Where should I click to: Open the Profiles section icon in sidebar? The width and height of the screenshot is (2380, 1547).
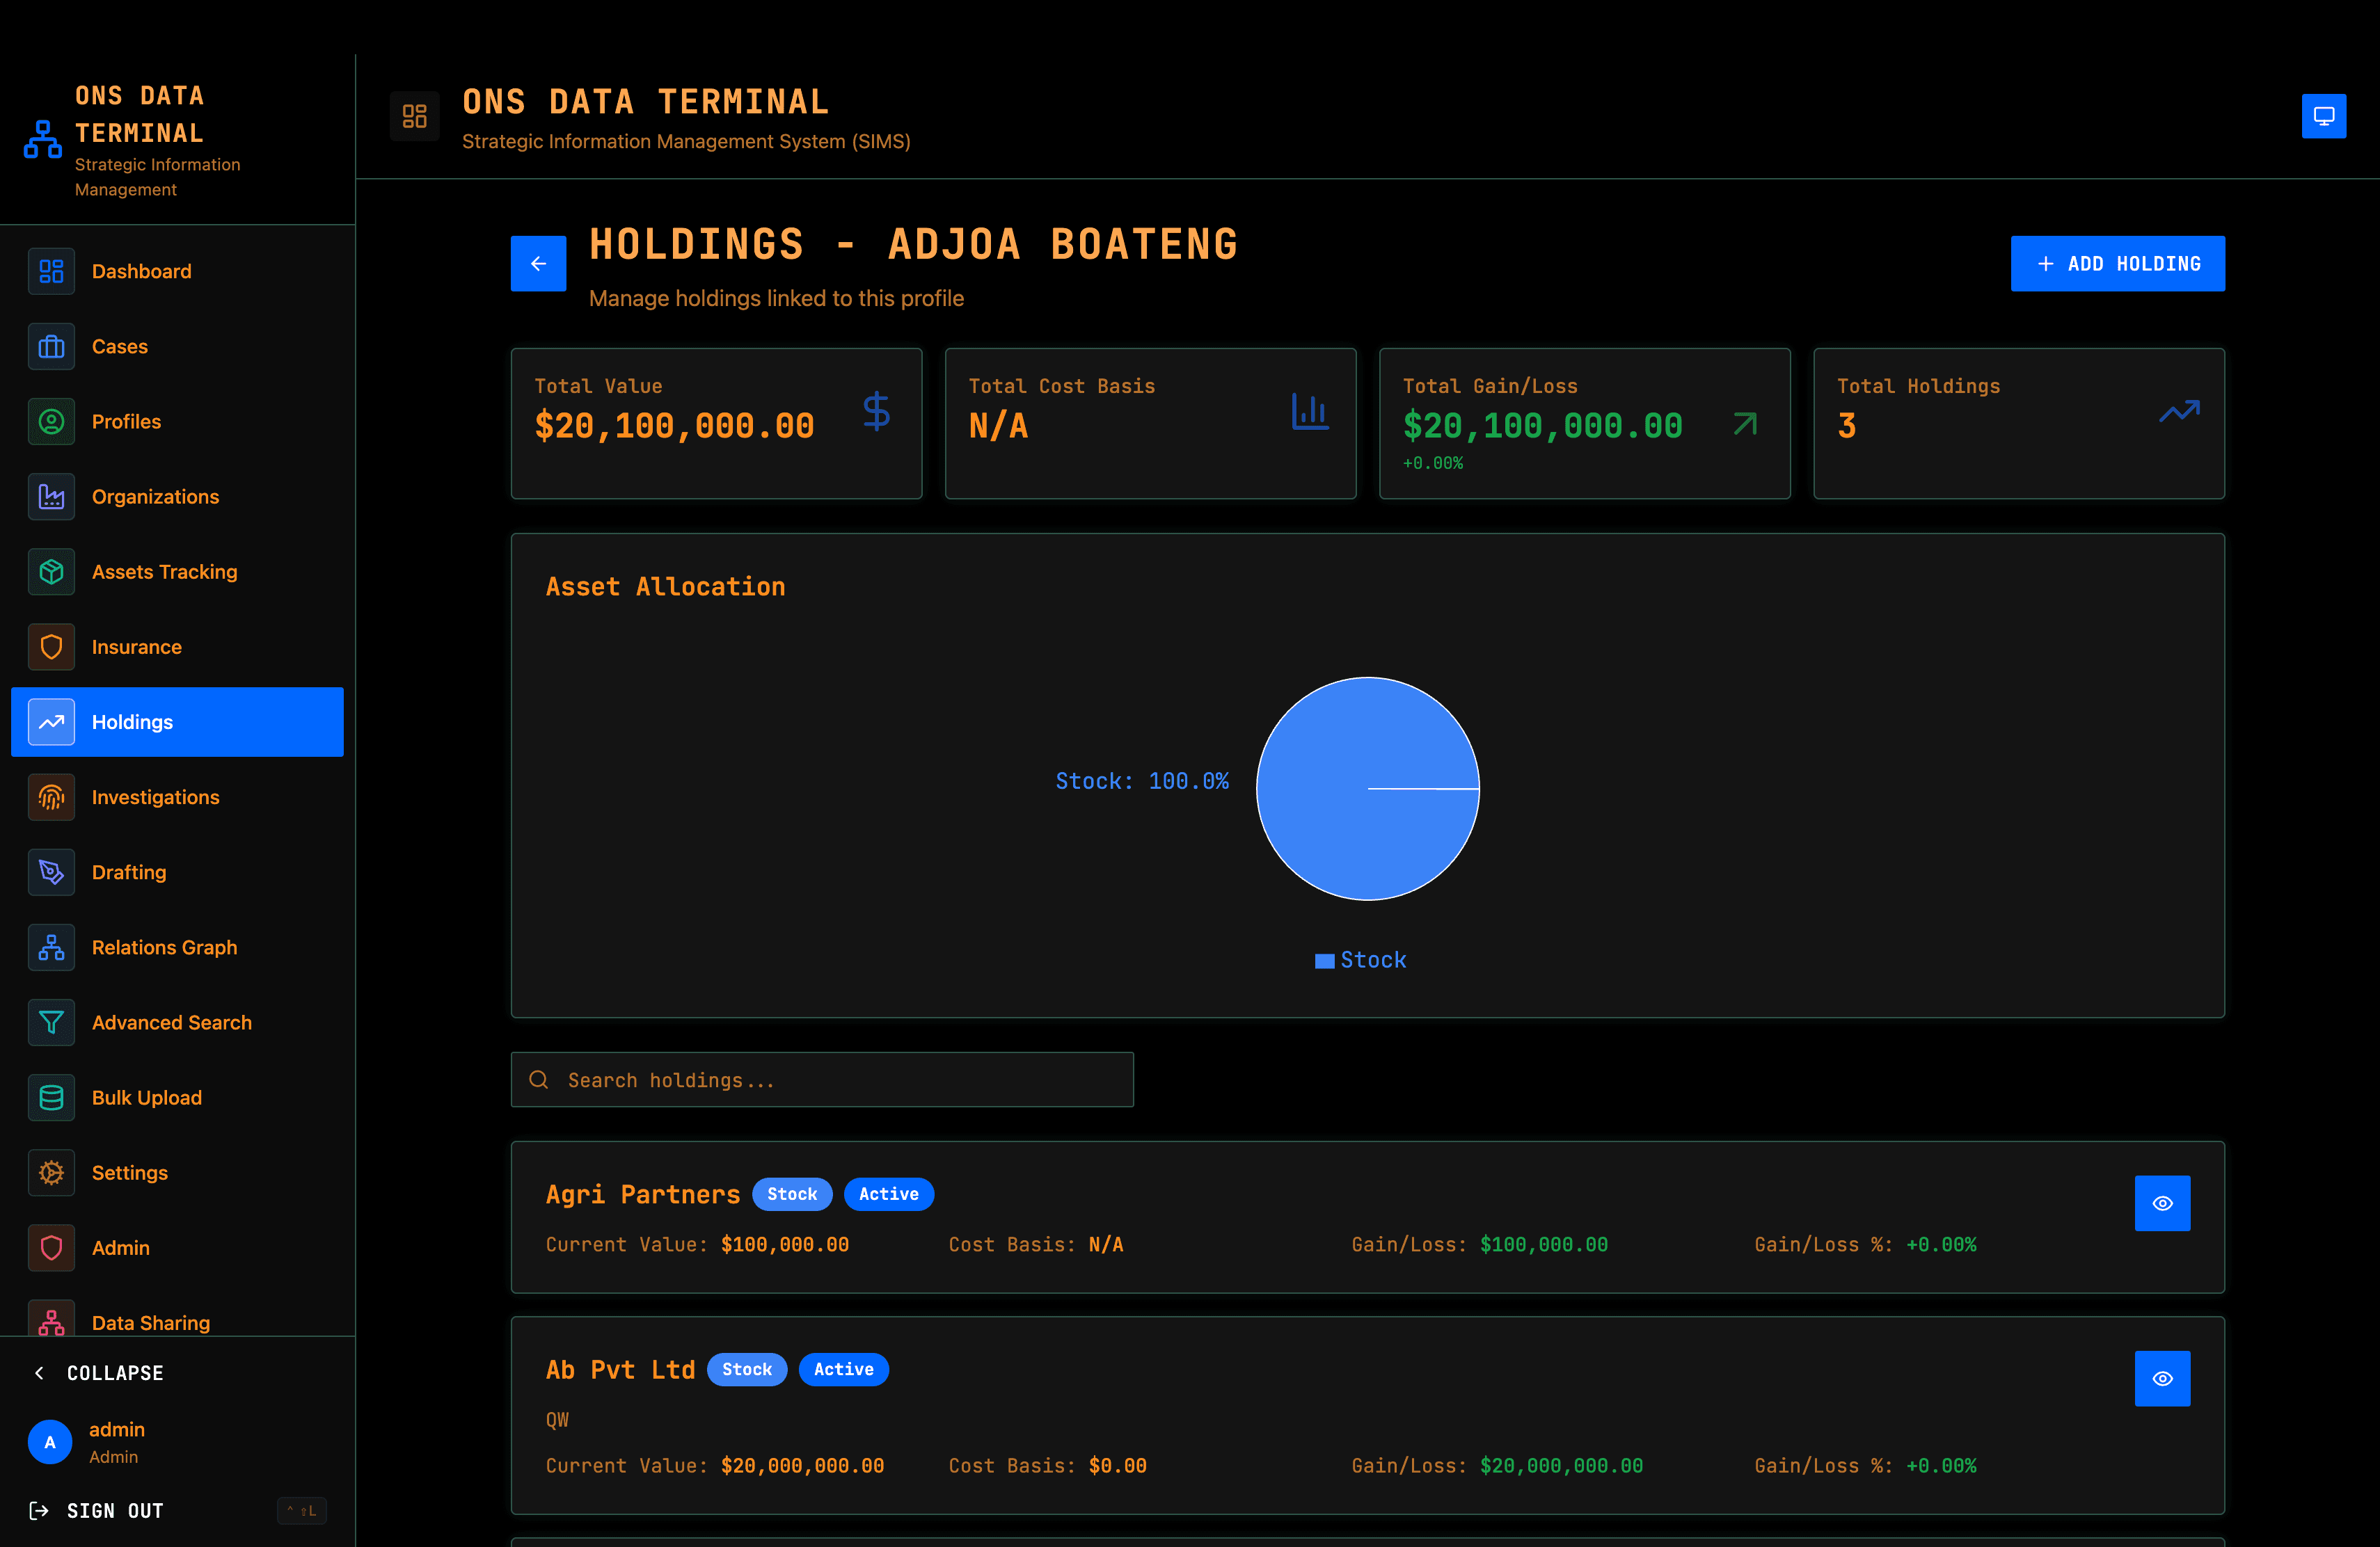tap(51, 421)
